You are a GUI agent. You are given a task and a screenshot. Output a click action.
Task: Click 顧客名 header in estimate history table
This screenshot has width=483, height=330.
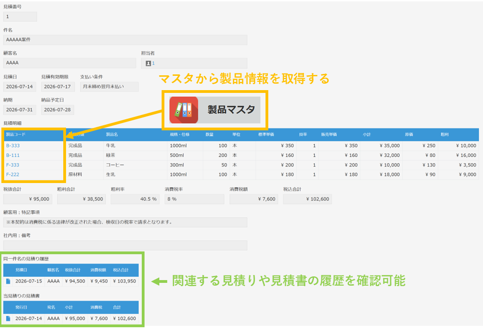coord(53,270)
